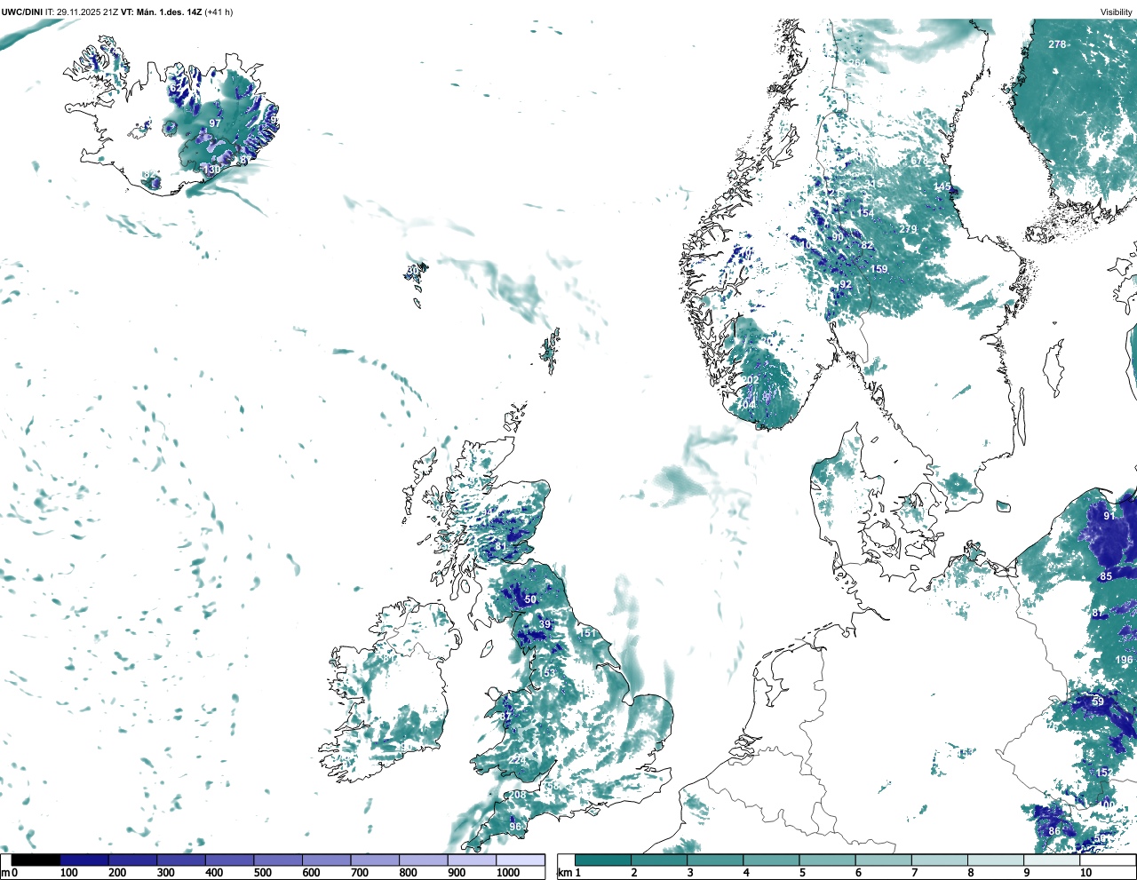Image resolution: width=1137 pixels, height=880 pixels.
Task: Select the 300–400 m legend color swatch
Action: click(x=181, y=860)
